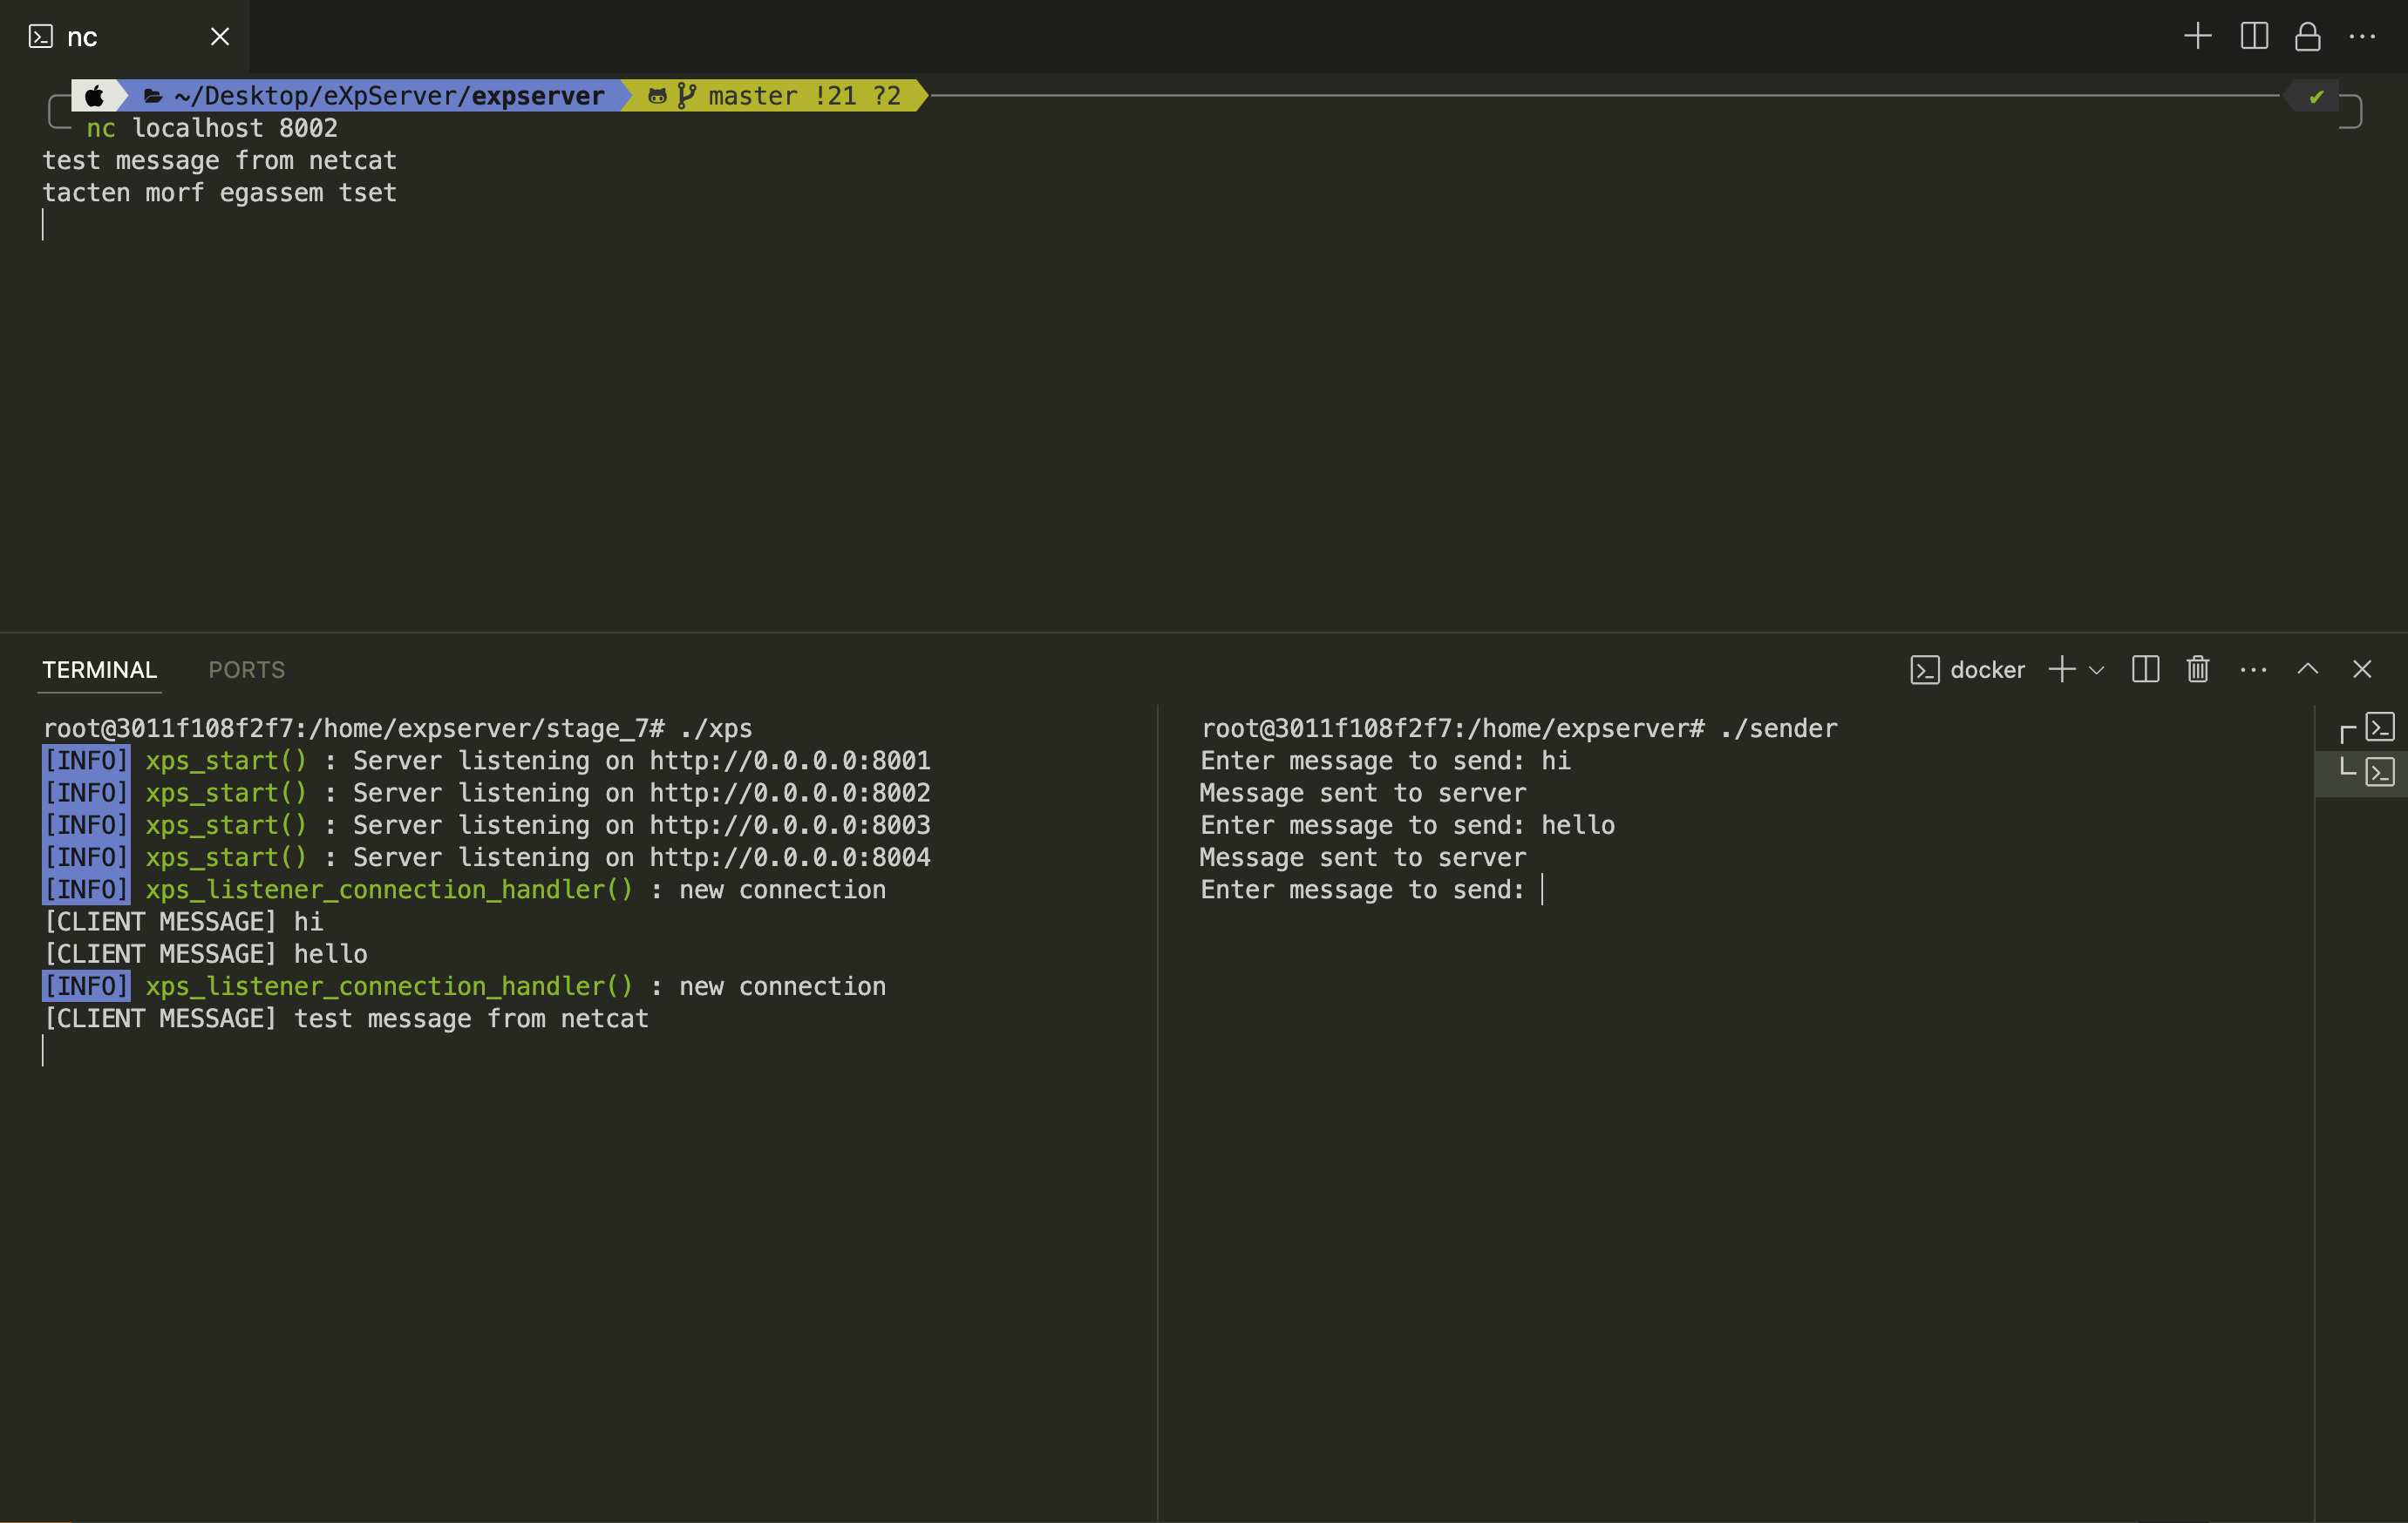Open the launch profile dropdown chevron
Viewport: 2408px width, 1523px height.
pos(2097,669)
